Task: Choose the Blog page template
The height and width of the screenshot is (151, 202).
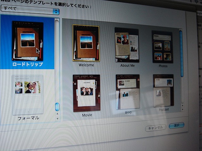Action: [128, 92]
